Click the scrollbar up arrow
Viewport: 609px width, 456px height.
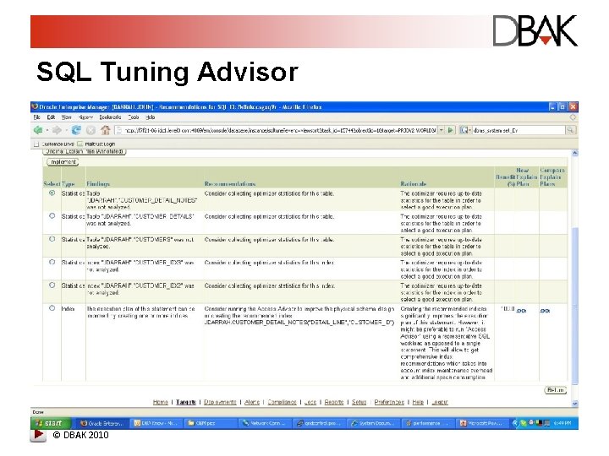[x=575, y=153]
